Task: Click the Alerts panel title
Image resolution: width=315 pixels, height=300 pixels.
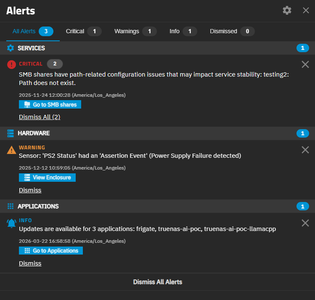Action: [21, 11]
